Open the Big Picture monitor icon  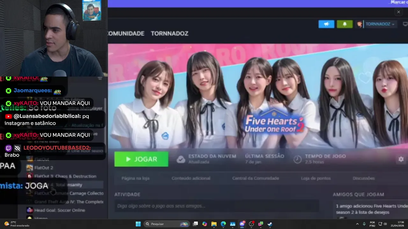[x=405, y=24]
